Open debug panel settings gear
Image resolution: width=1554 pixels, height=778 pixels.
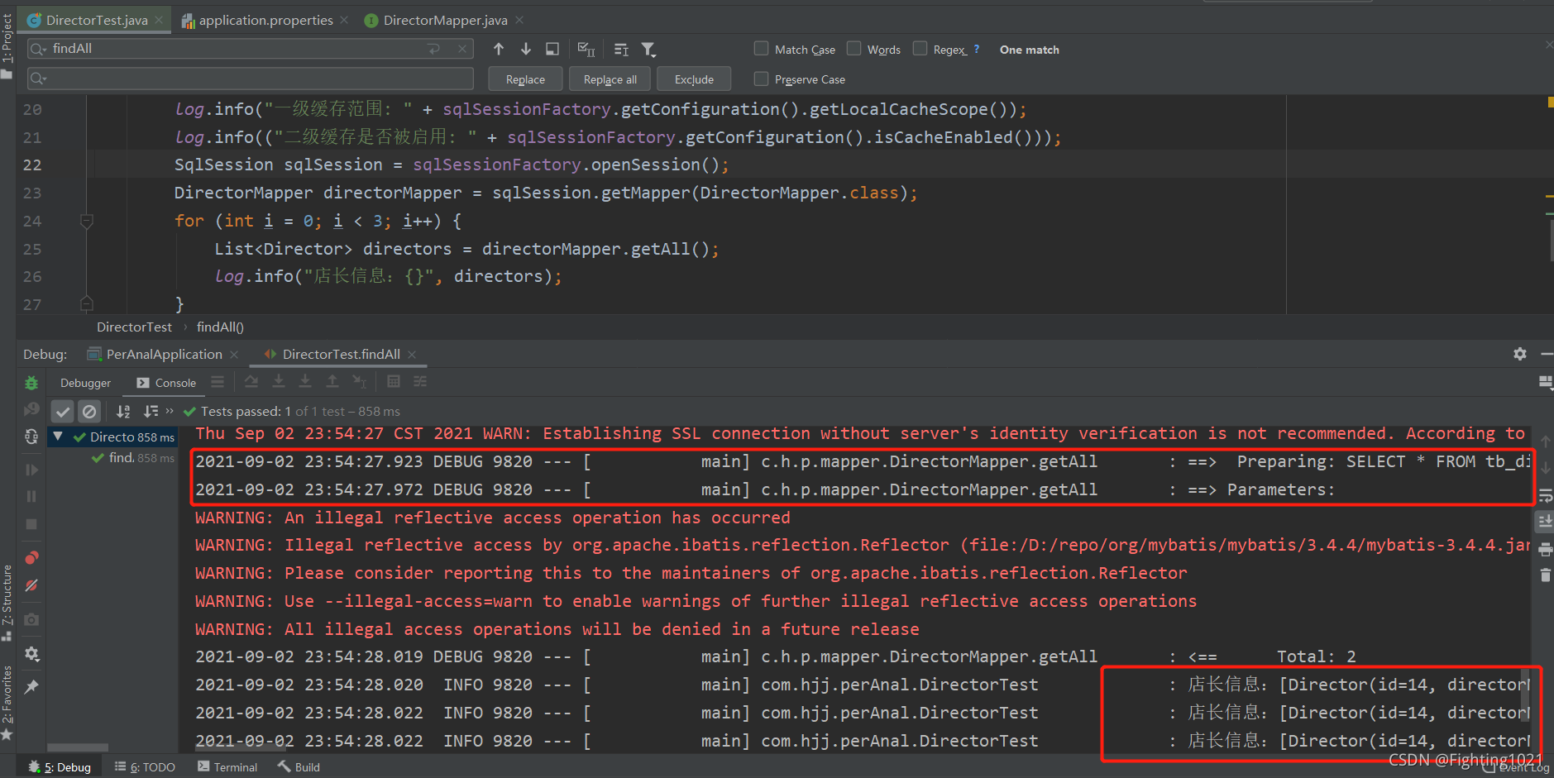point(1520,354)
